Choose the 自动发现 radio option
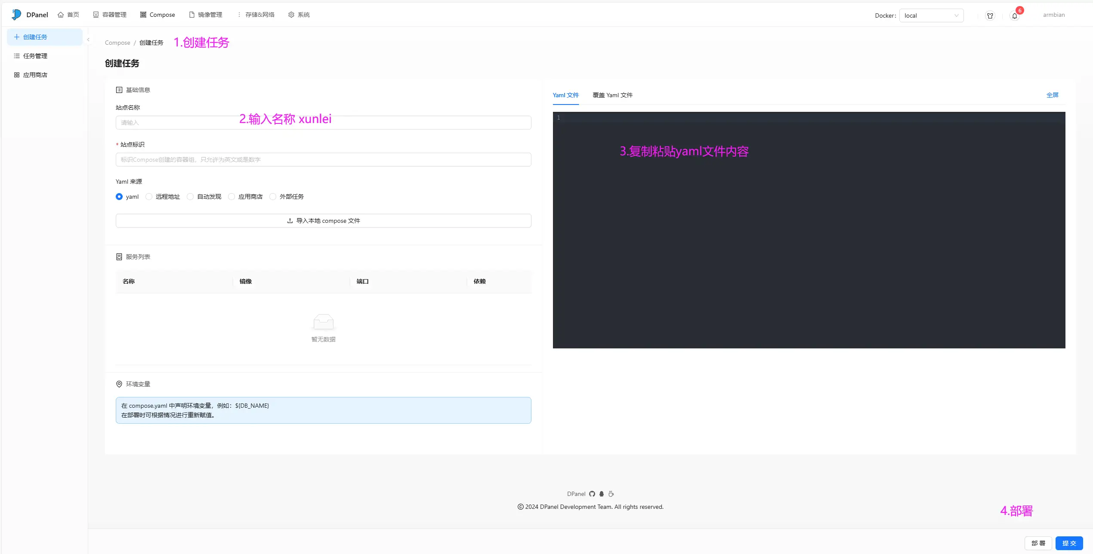Screen dimensions: 1093x554 190,197
